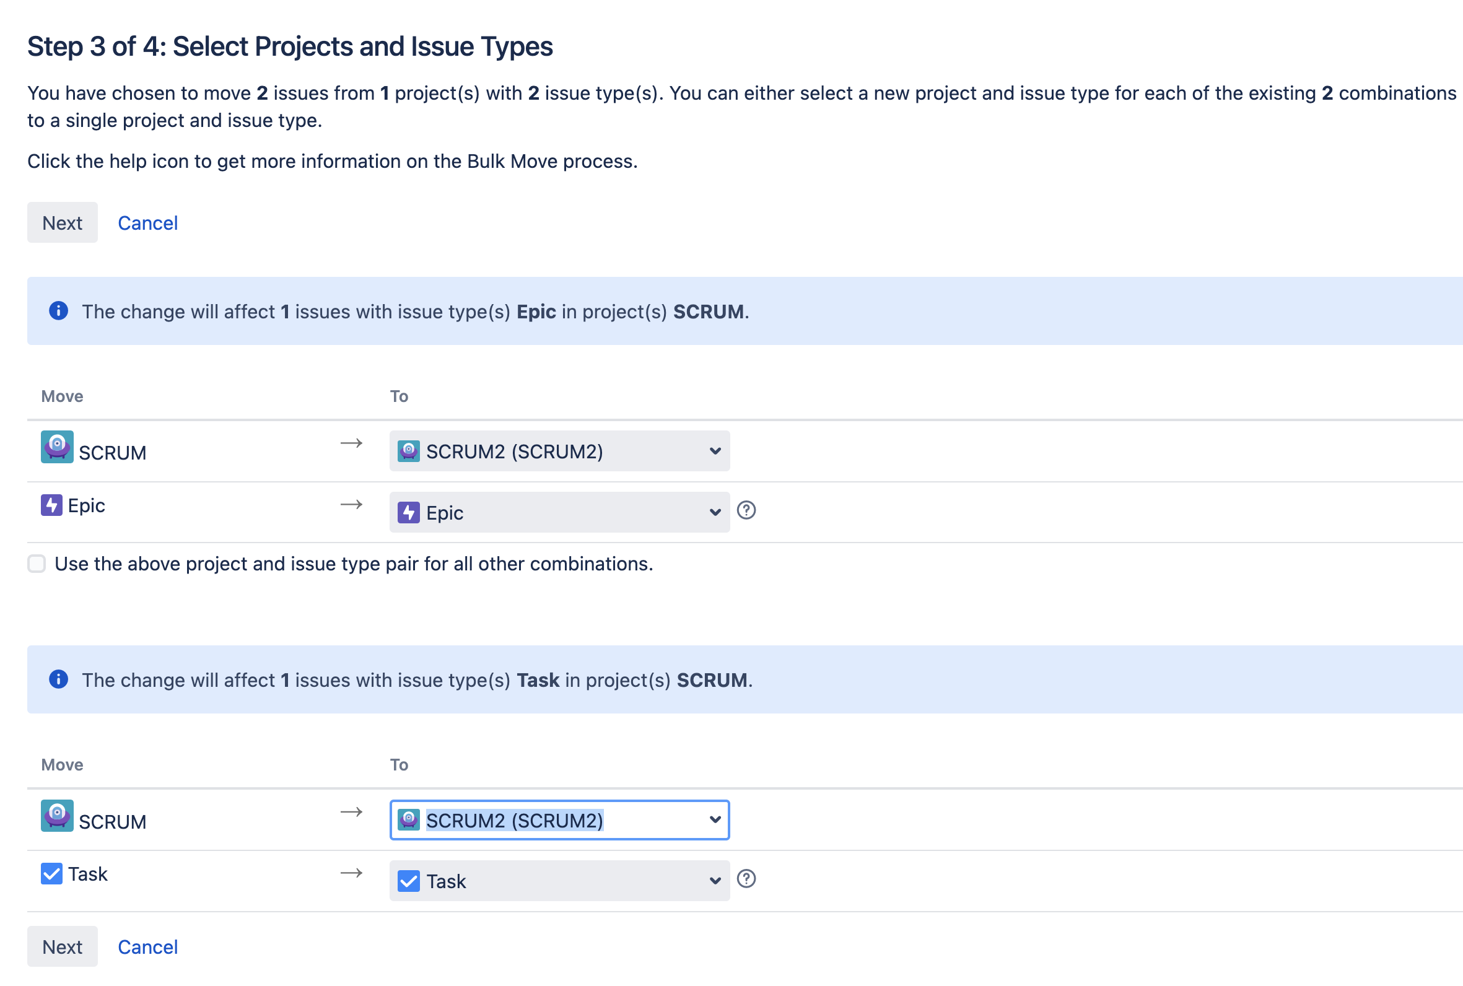Click the arrow beside first SCRUM row
1463x986 pixels.
click(351, 443)
